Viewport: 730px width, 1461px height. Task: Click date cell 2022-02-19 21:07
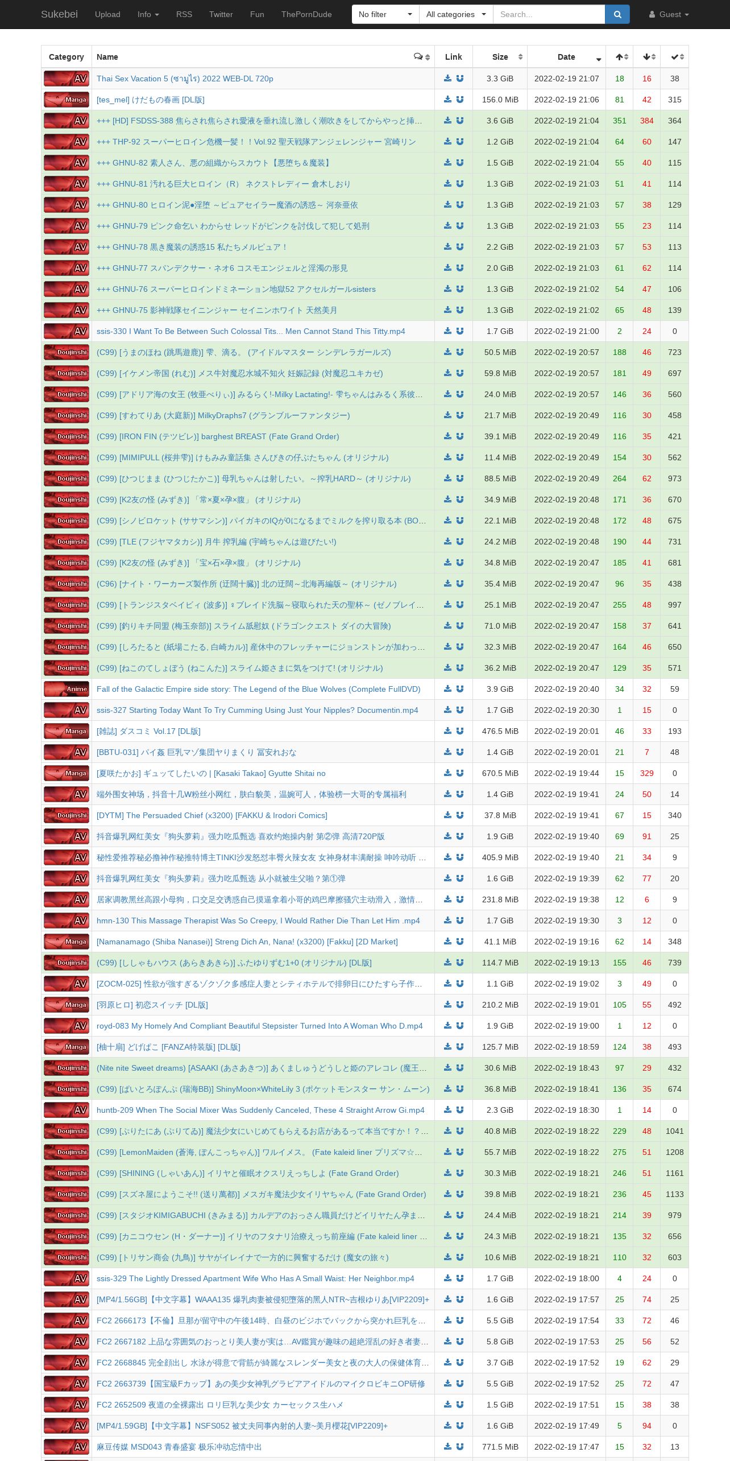(x=567, y=79)
